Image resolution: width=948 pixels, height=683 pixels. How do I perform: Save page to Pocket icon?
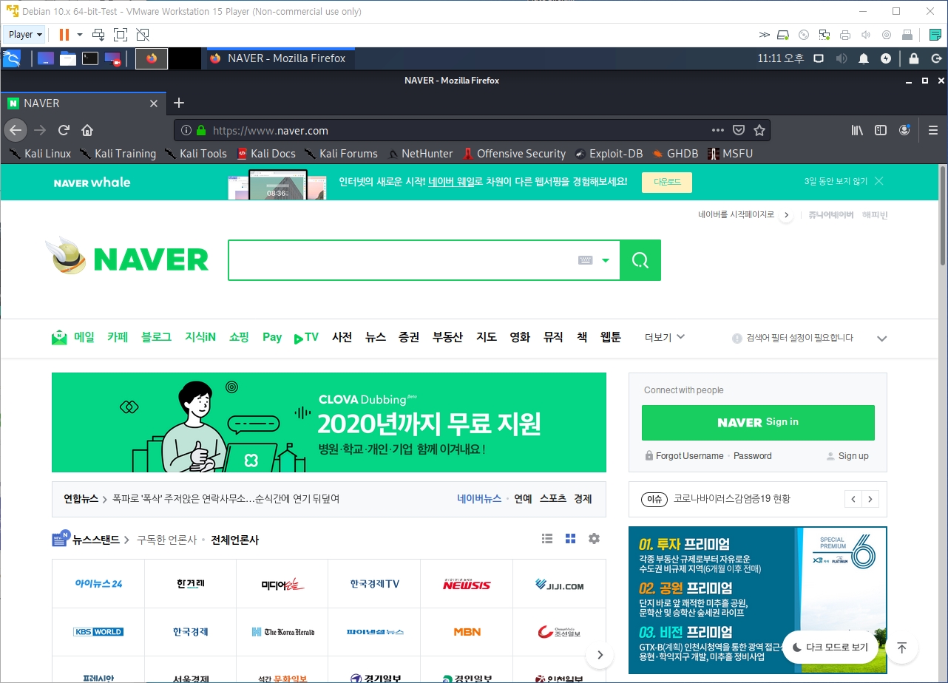(738, 130)
